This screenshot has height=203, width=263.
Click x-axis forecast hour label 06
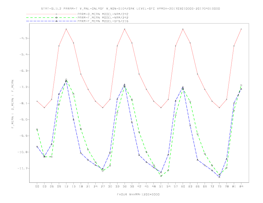click(52, 186)
